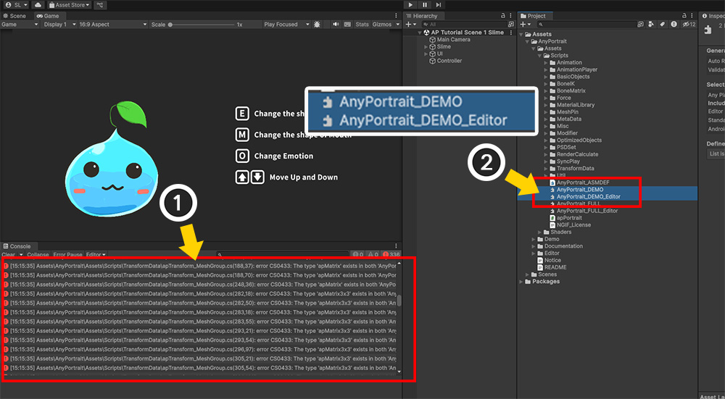Open the scene options menu in Hierarchy
Screen dimensions: 725x399
click(x=511, y=33)
